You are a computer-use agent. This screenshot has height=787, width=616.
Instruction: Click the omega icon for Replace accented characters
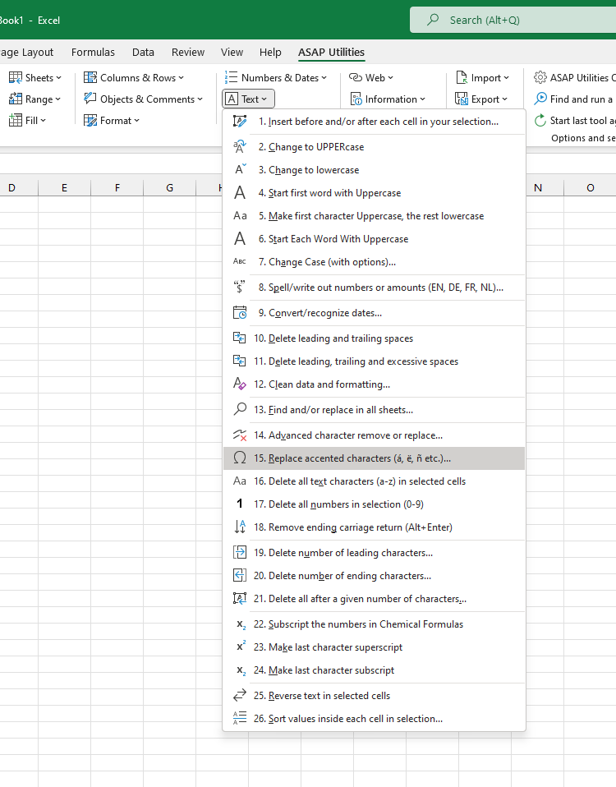click(x=240, y=458)
